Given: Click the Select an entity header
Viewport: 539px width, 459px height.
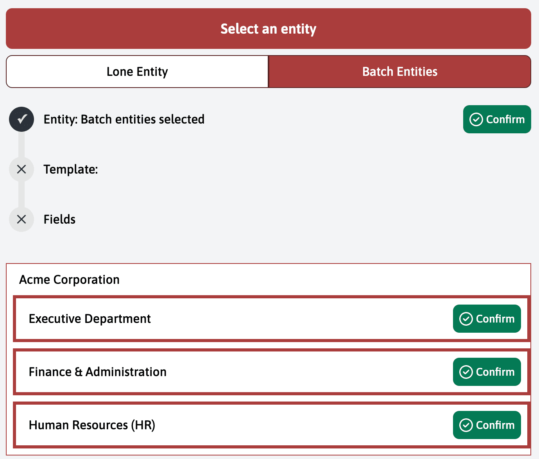Looking at the screenshot, I should (x=269, y=29).
